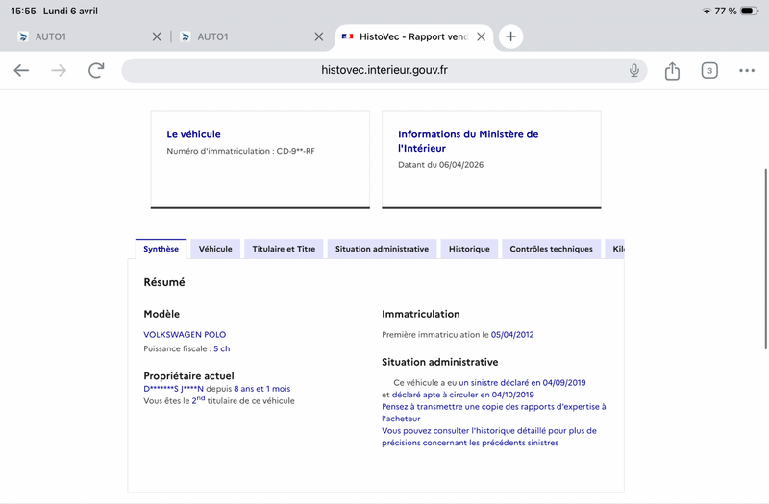The height and width of the screenshot is (504, 769).
Task: Switch to the second AUTO1 tab
Action: [x=245, y=36]
